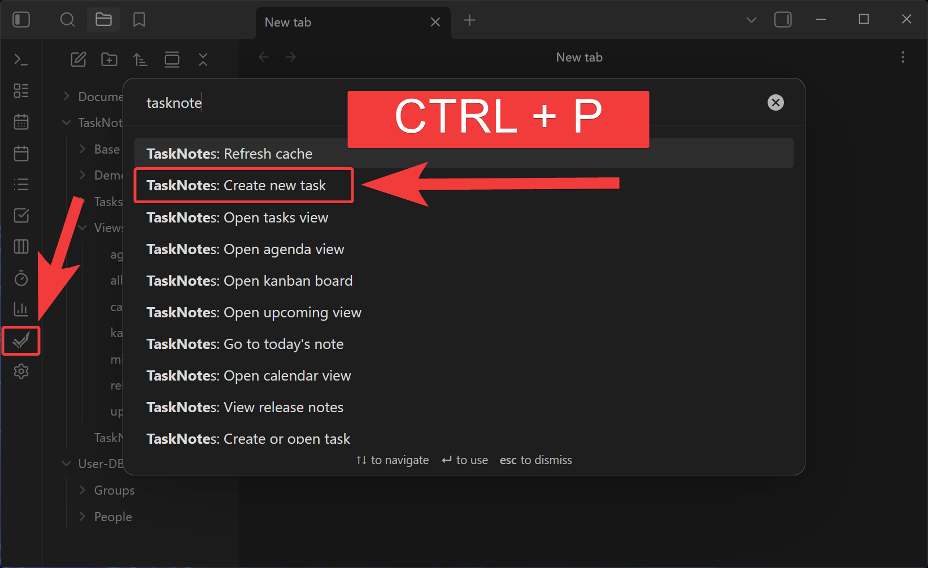
Task: Expand the Groups folder under User-DB
Action: pos(82,490)
